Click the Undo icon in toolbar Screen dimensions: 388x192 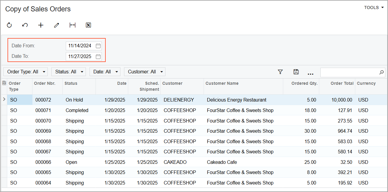[x=25, y=25]
